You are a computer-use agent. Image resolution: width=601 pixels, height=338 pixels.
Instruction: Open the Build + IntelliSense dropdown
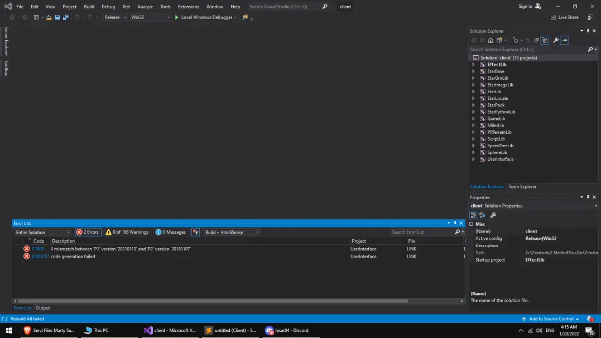[232, 232]
